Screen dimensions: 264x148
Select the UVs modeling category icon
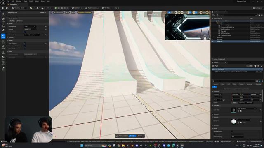(3, 58)
